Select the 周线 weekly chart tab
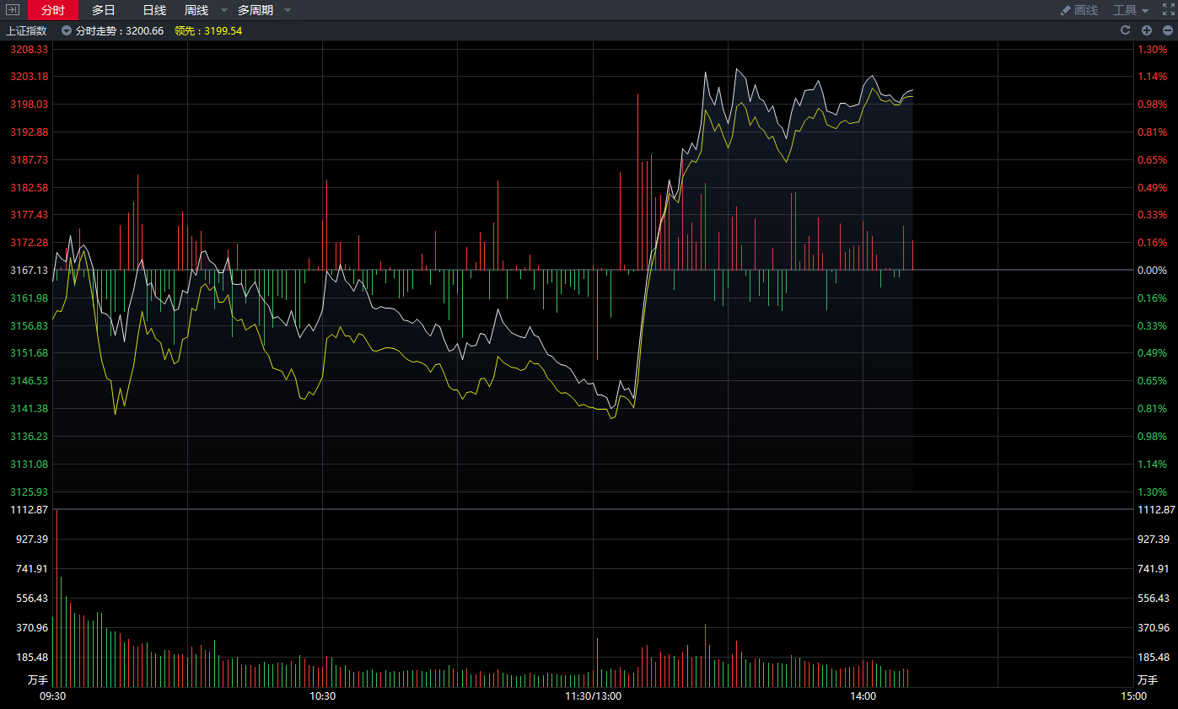The image size is (1178, 709). 196,10
